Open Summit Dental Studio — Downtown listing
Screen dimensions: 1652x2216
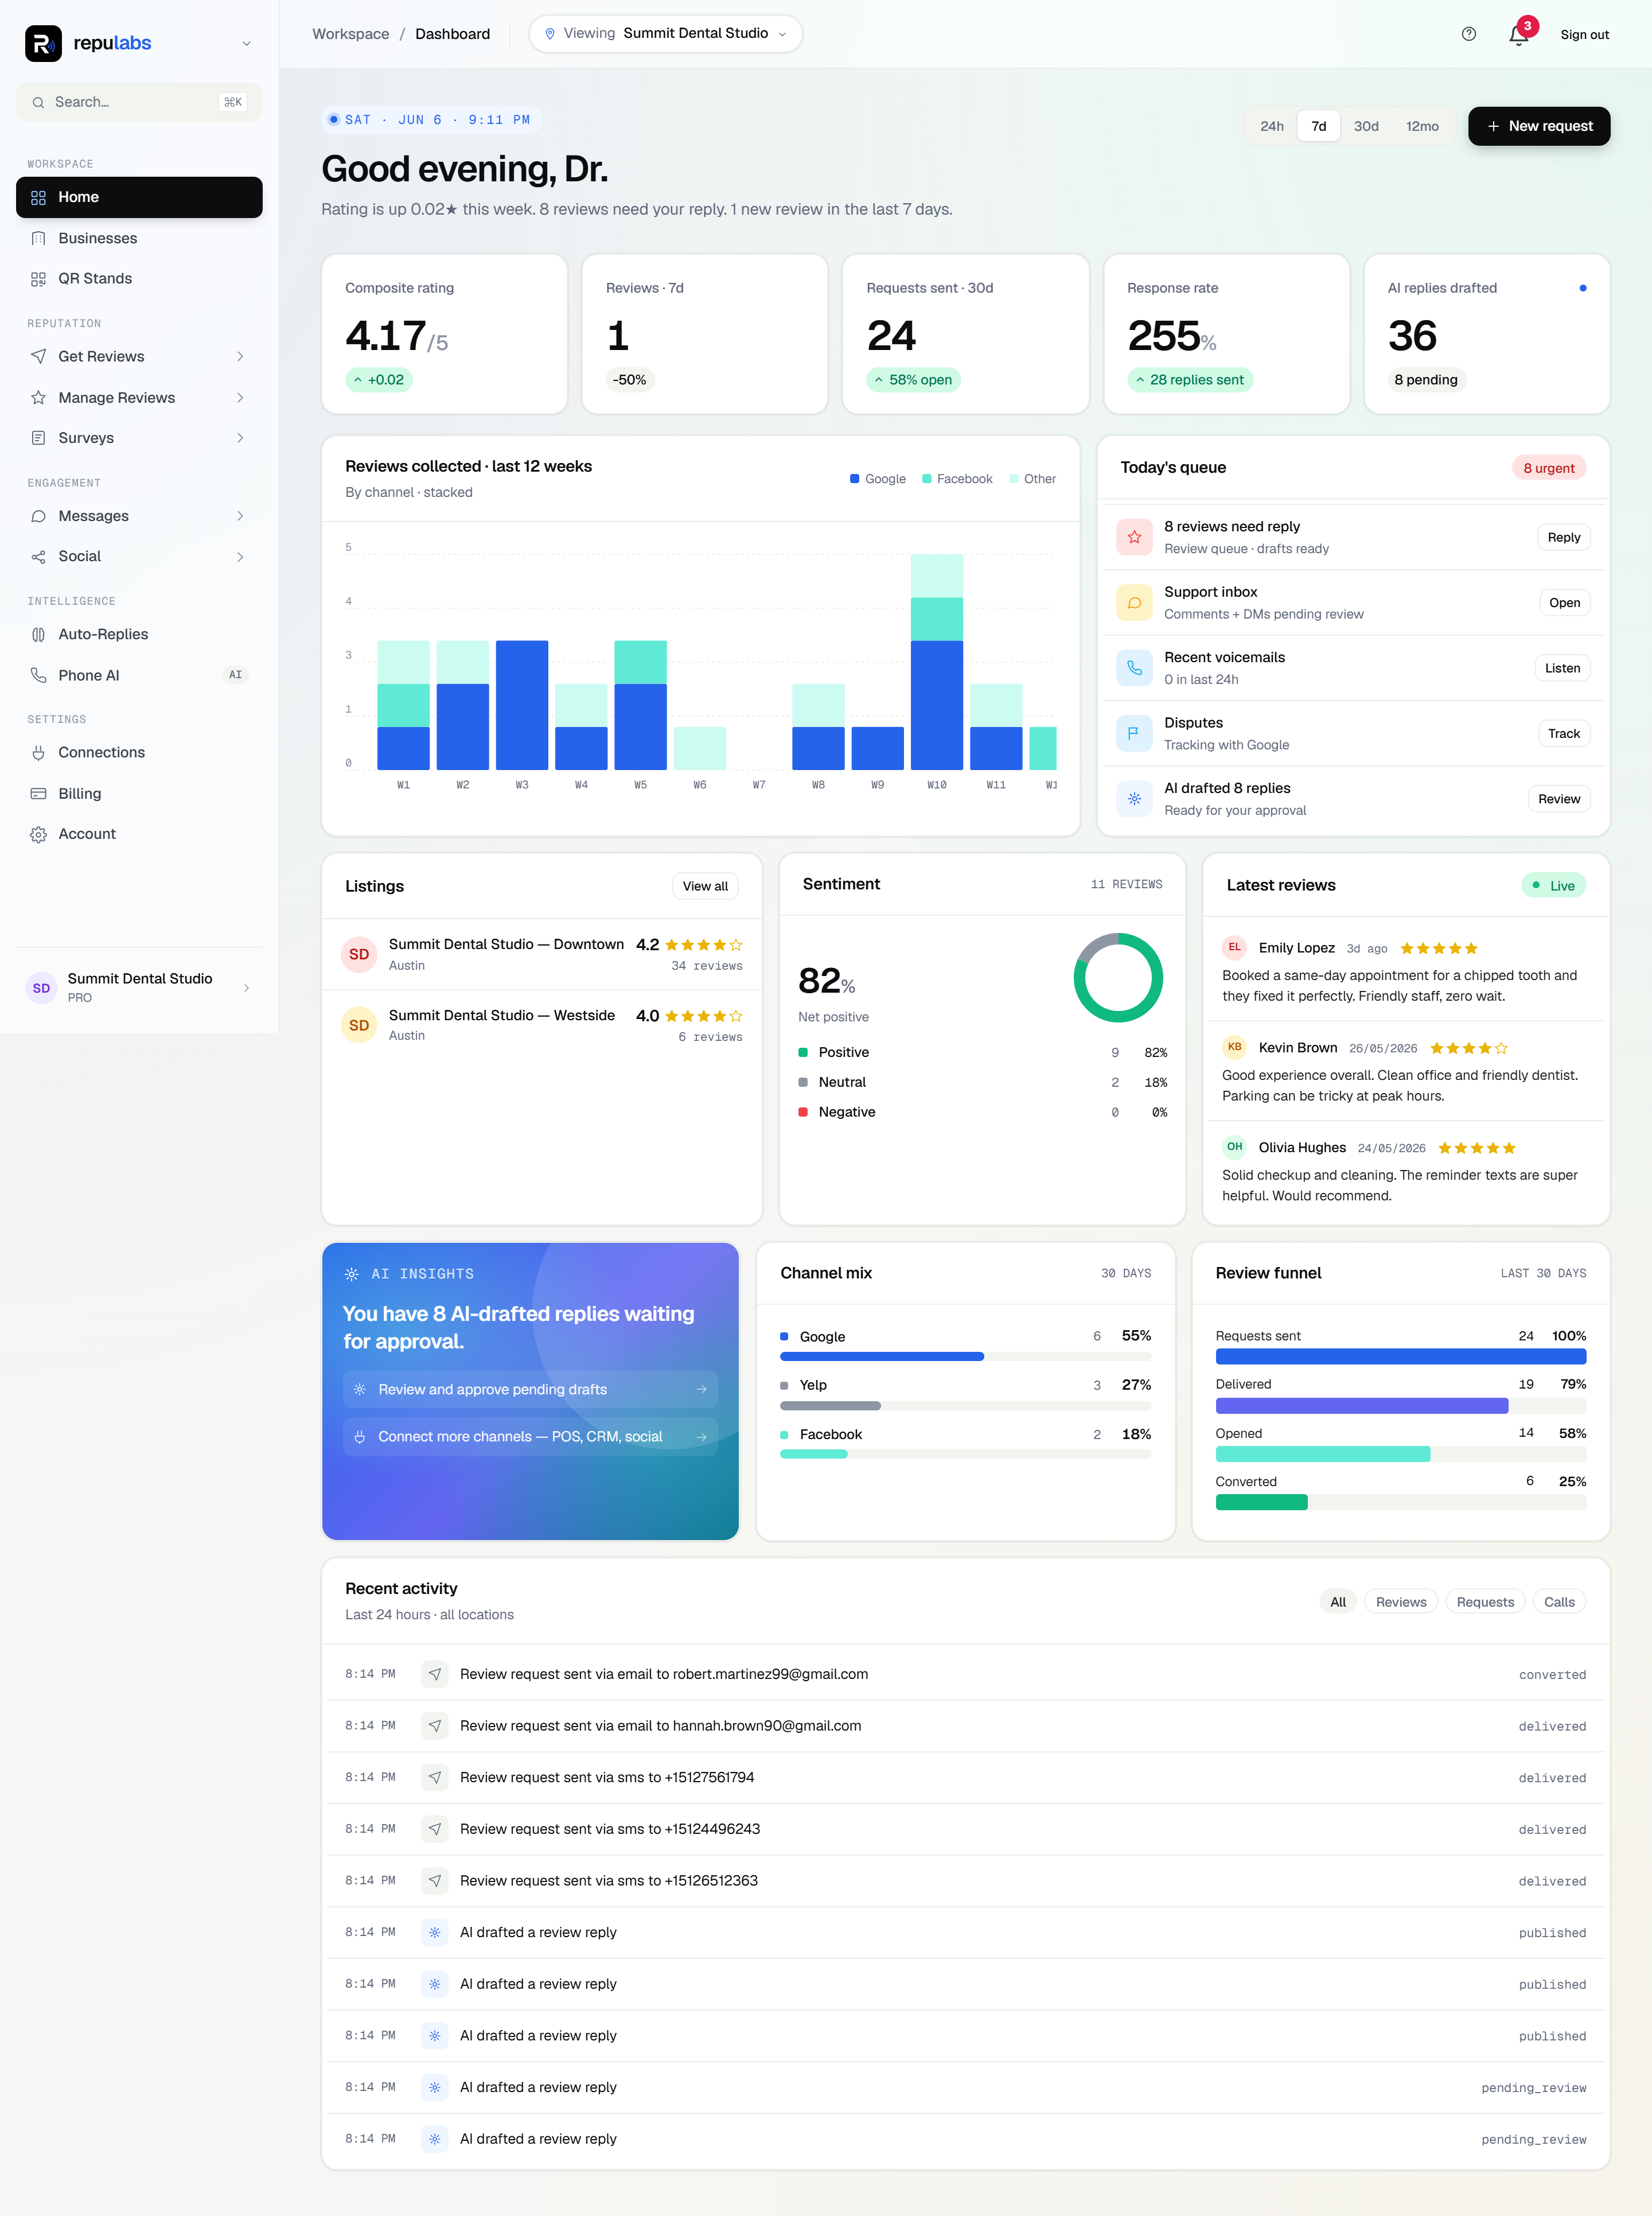pyautogui.click(x=541, y=954)
